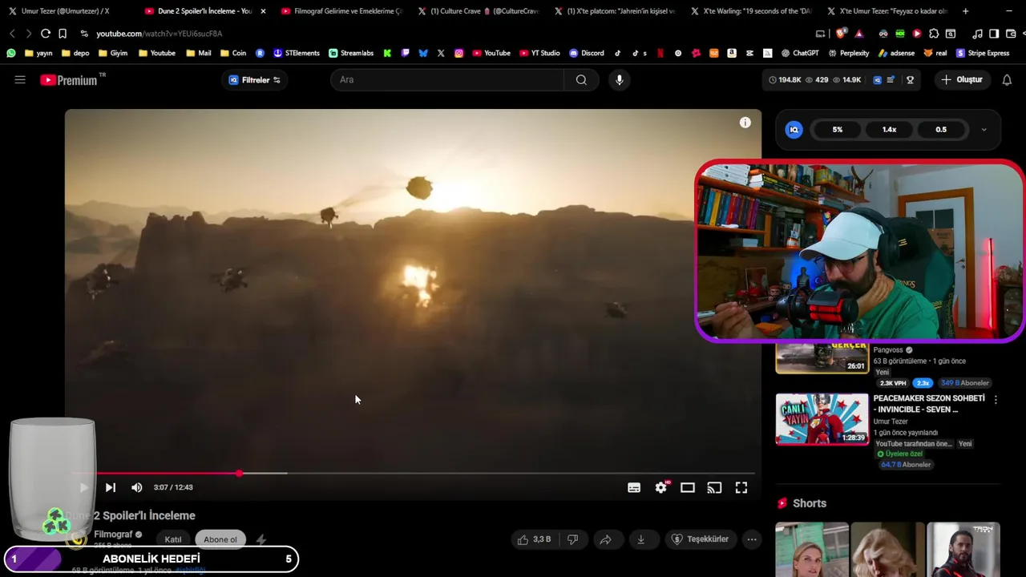Viewport: 1026px width, 577px height.
Task: Open the Giyim bookmarks folder
Action: 112,53
